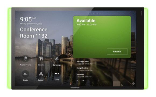This screenshot has width=156, height=97.
Task: Select the Marketing Sync meeting entry
Action: (84, 63)
